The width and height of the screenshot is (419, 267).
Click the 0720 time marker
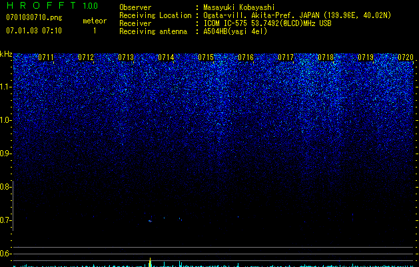point(406,57)
